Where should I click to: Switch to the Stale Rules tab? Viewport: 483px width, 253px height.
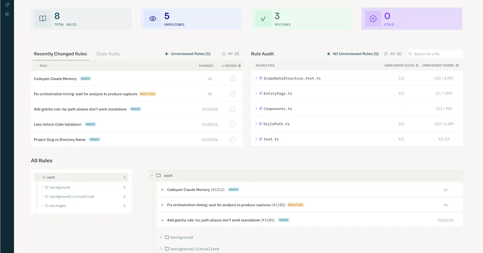point(108,54)
